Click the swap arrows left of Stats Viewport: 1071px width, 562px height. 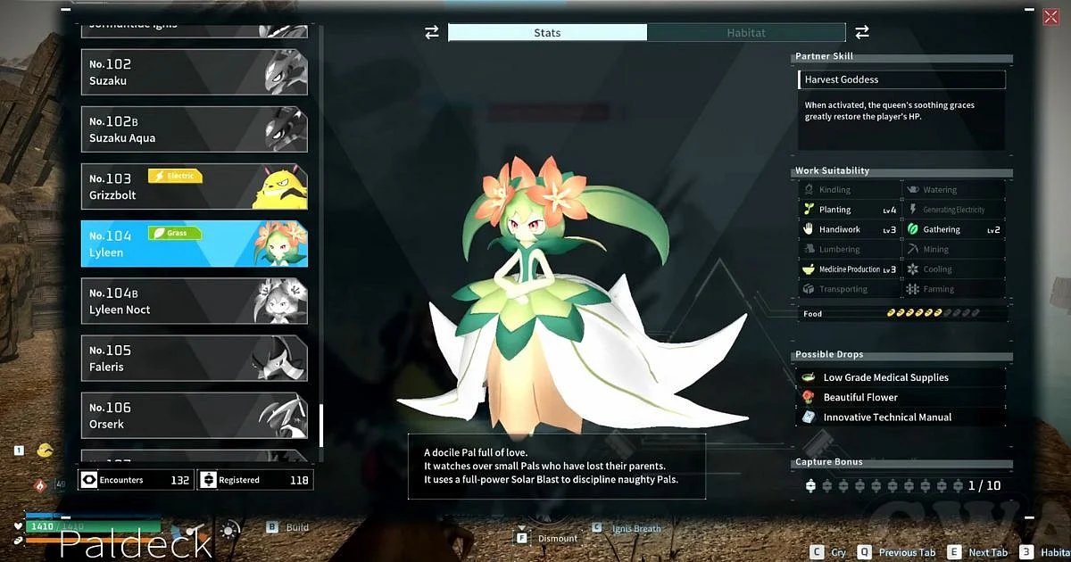[x=432, y=32]
